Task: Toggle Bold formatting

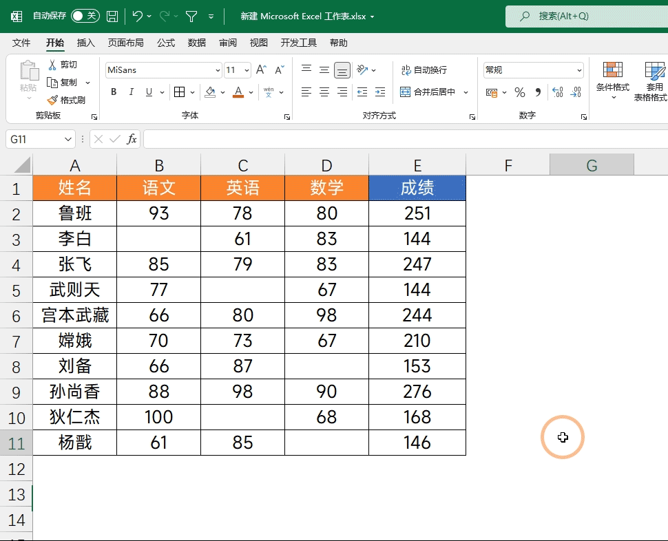Action: pyautogui.click(x=114, y=92)
